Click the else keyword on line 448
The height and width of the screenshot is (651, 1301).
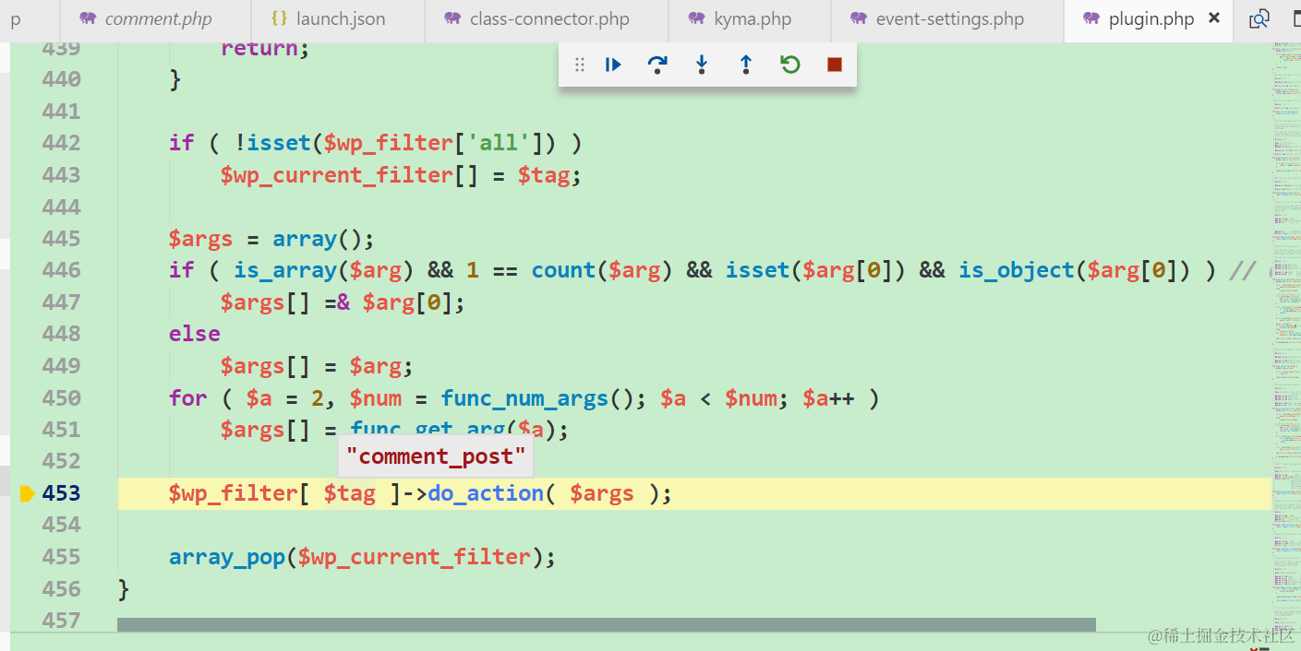(x=195, y=334)
